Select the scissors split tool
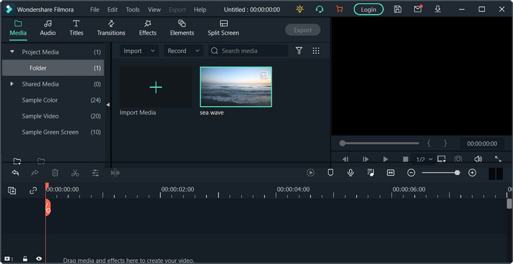 (75, 173)
